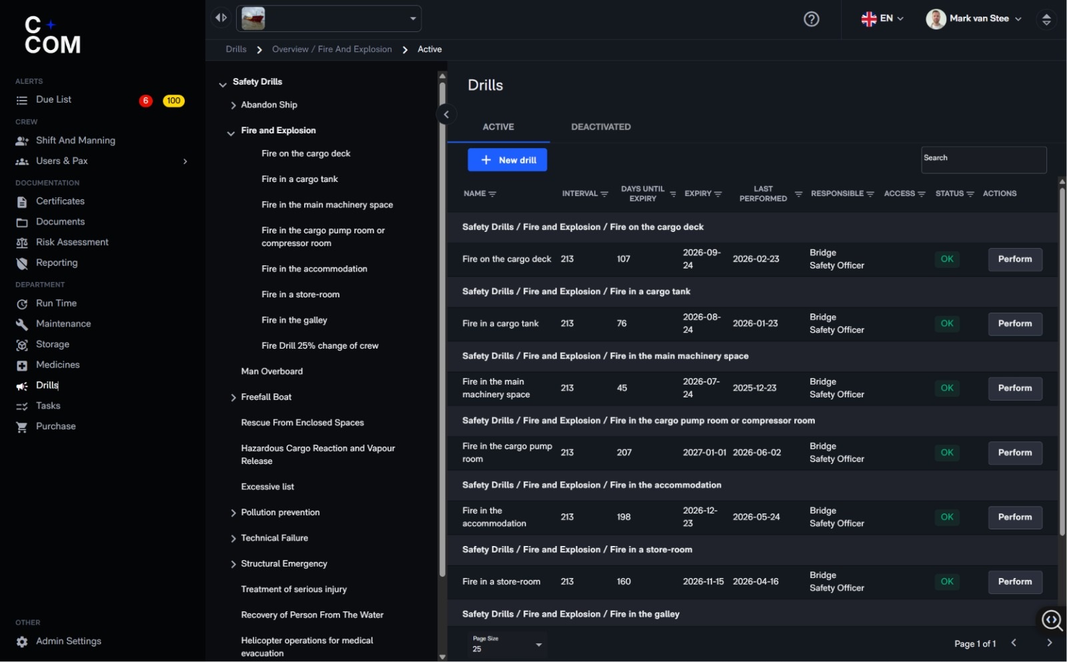The width and height of the screenshot is (1067, 662).
Task: Click the vessel thumbnail image
Action: pos(253,19)
